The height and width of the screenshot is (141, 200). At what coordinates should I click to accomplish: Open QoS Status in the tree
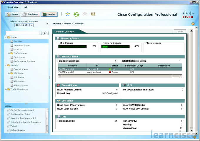click(x=19, y=57)
